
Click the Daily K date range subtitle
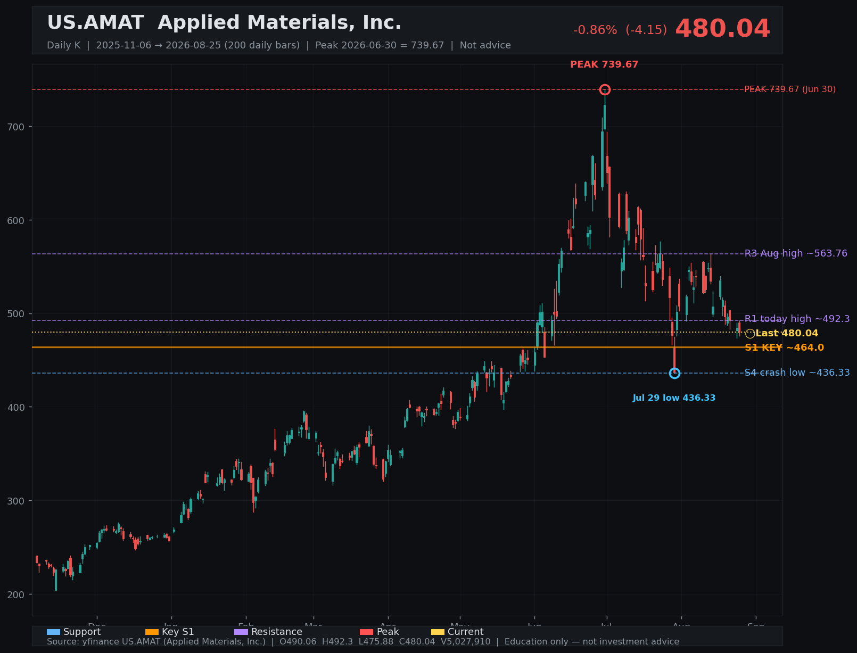[279, 45]
